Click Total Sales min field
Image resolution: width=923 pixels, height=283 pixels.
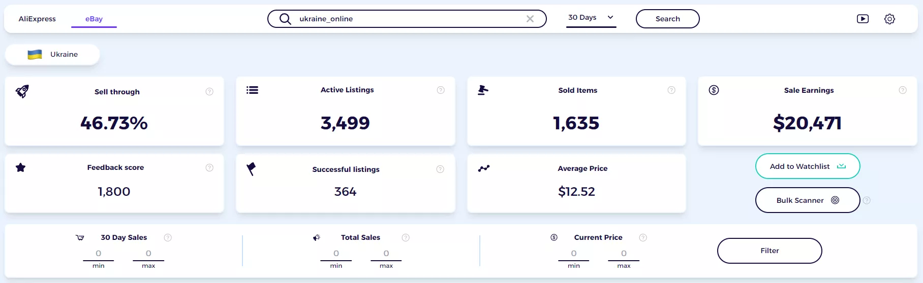pos(336,254)
